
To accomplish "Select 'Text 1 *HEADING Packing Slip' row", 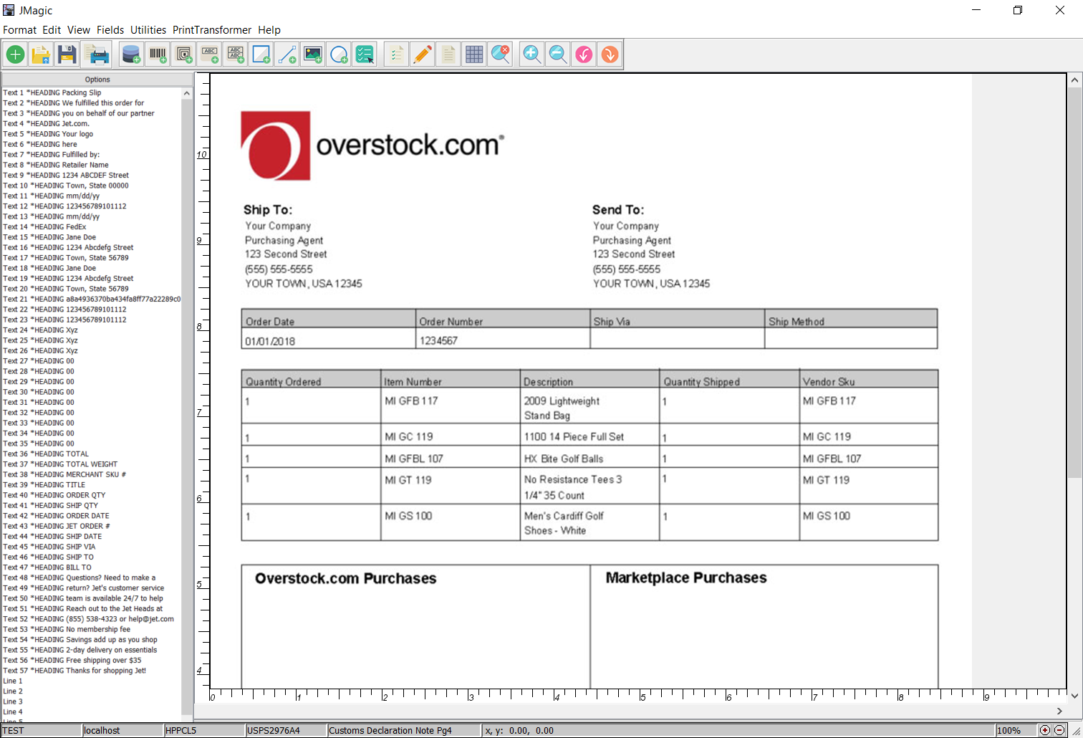I will tap(92, 92).
